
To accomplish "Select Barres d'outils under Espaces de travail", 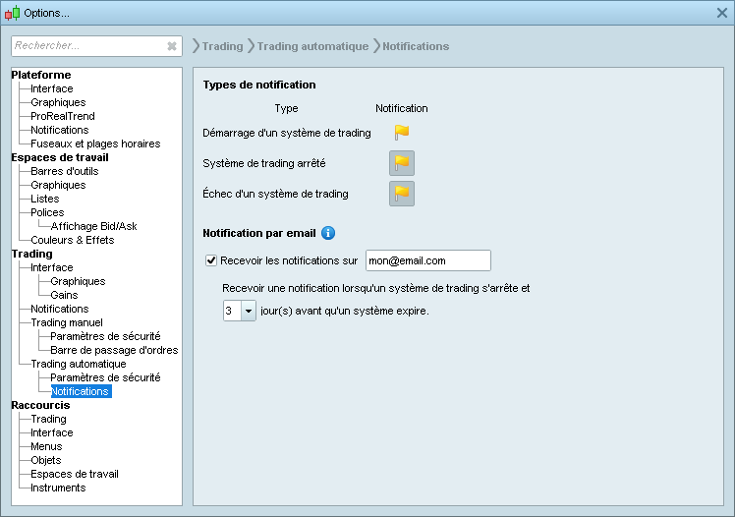I will pos(64,171).
